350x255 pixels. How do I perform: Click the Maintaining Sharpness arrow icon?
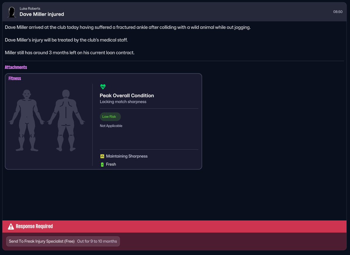click(102, 156)
